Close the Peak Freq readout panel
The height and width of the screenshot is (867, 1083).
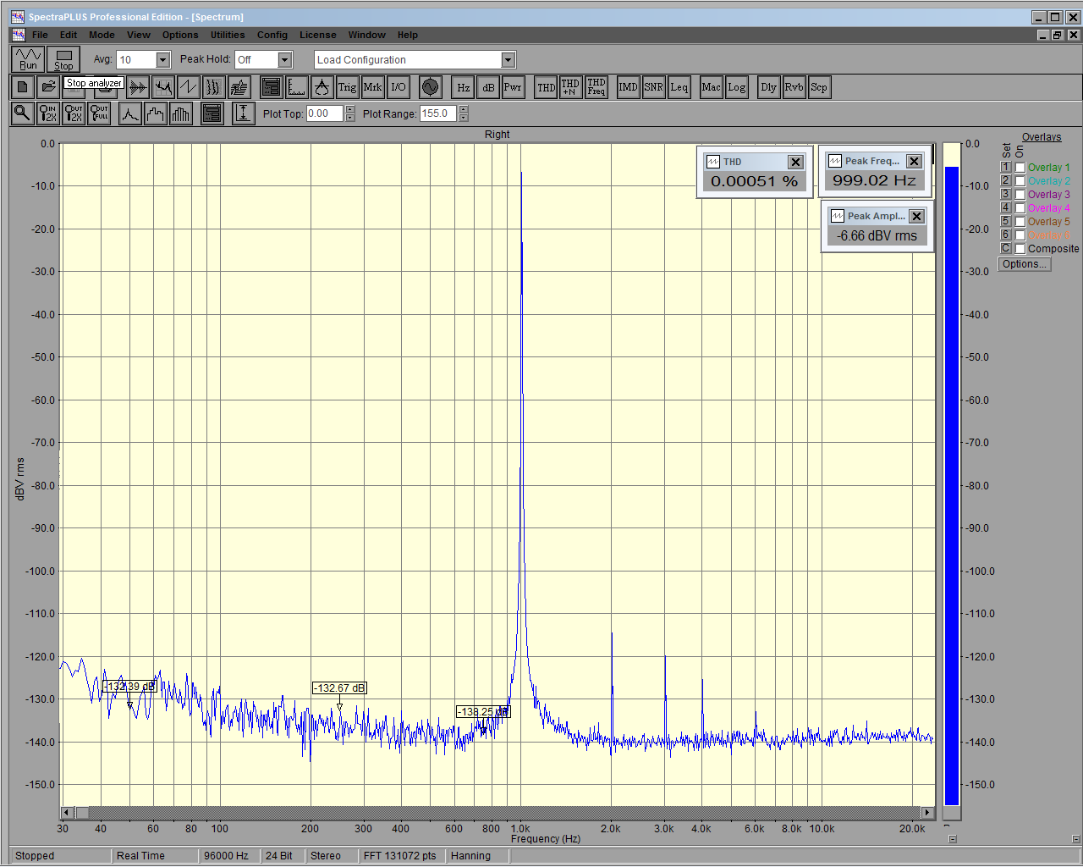tap(914, 161)
